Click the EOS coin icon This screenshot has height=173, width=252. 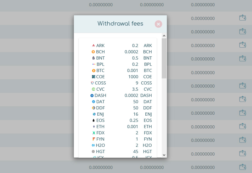[94, 120]
